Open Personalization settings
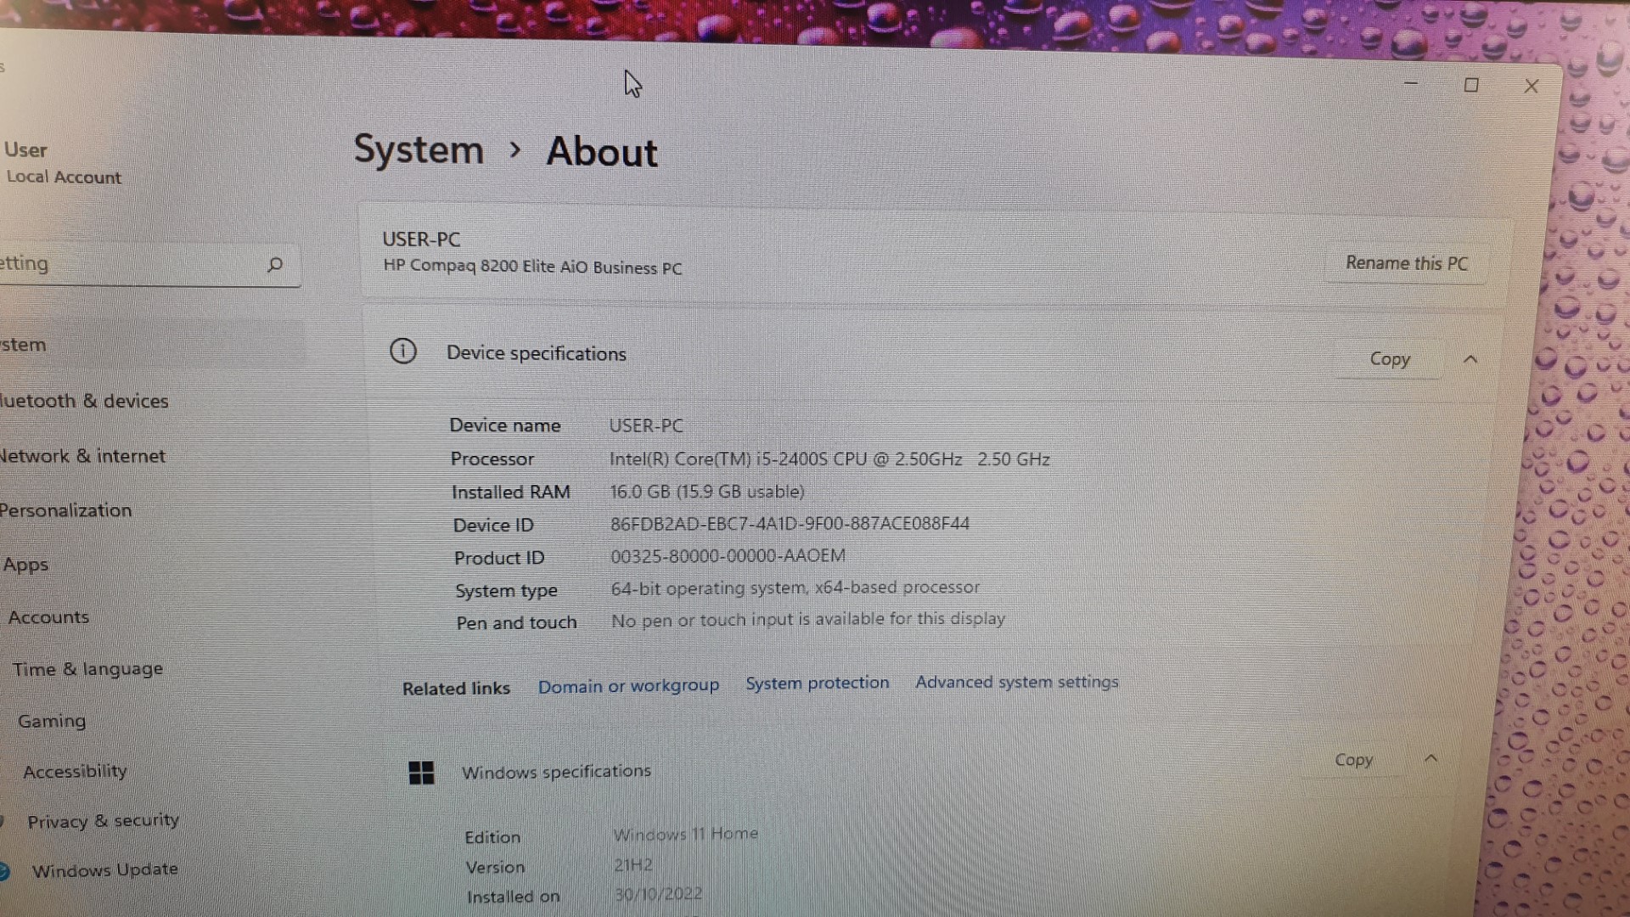 click(65, 510)
